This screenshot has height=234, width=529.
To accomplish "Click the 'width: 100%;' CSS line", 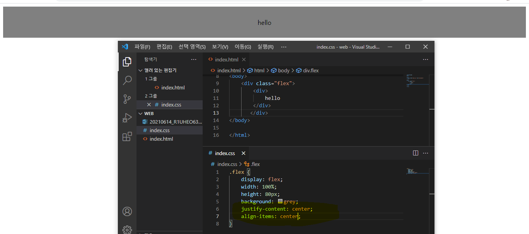I will coord(259,187).
